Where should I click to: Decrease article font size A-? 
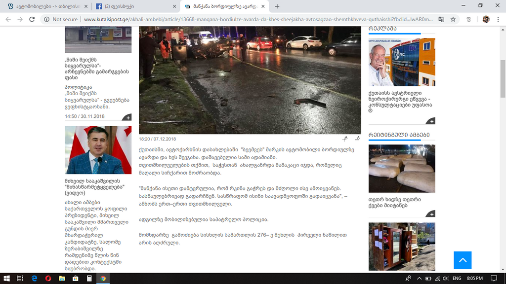[x=357, y=139]
